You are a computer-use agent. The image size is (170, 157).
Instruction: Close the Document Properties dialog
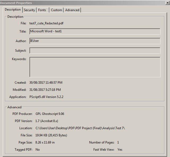[168, 3]
